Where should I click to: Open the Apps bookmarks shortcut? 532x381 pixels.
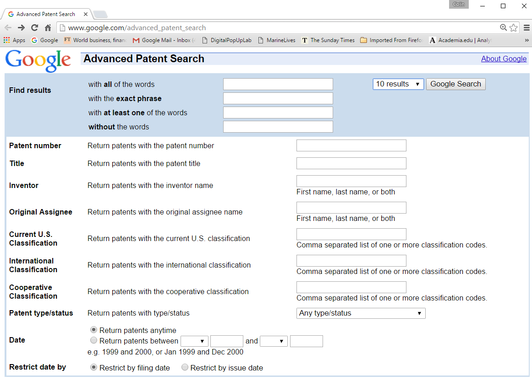click(14, 40)
